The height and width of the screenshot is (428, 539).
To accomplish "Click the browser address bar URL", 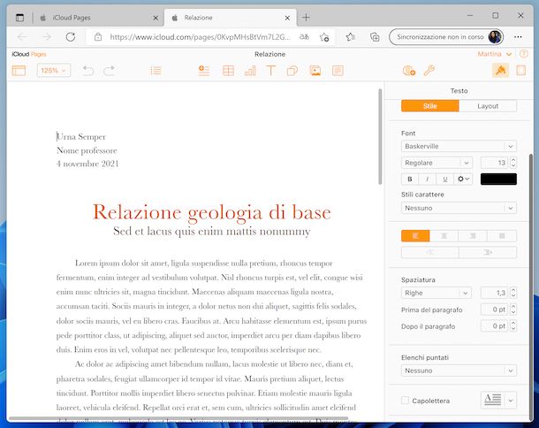I will coord(200,37).
